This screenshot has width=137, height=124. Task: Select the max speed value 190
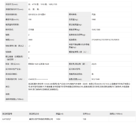point(30,20)
